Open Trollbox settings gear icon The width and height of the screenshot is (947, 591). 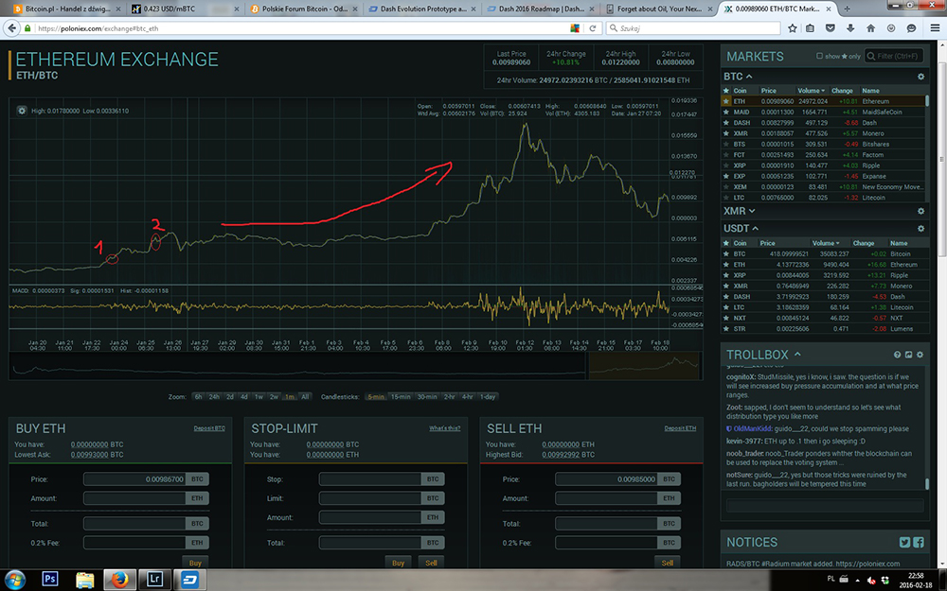click(x=920, y=355)
